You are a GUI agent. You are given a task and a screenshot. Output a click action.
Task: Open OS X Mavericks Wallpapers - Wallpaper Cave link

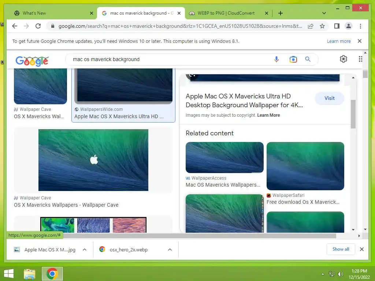[66, 205]
